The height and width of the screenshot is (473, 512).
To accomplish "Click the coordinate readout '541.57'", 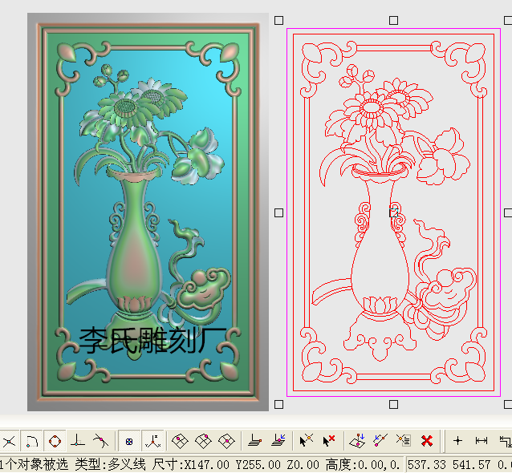I will tap(472, 464).
